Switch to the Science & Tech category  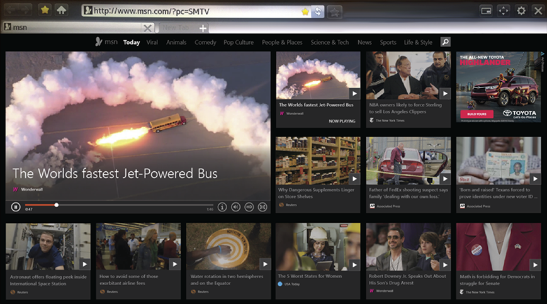click(329, 42)
